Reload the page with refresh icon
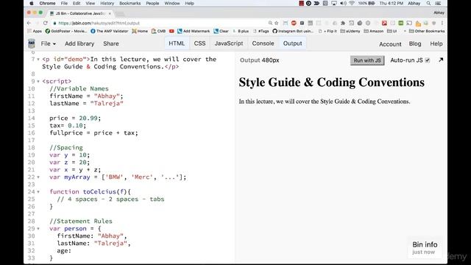Viewport: 471px width, 265px height. pos(46,23)
